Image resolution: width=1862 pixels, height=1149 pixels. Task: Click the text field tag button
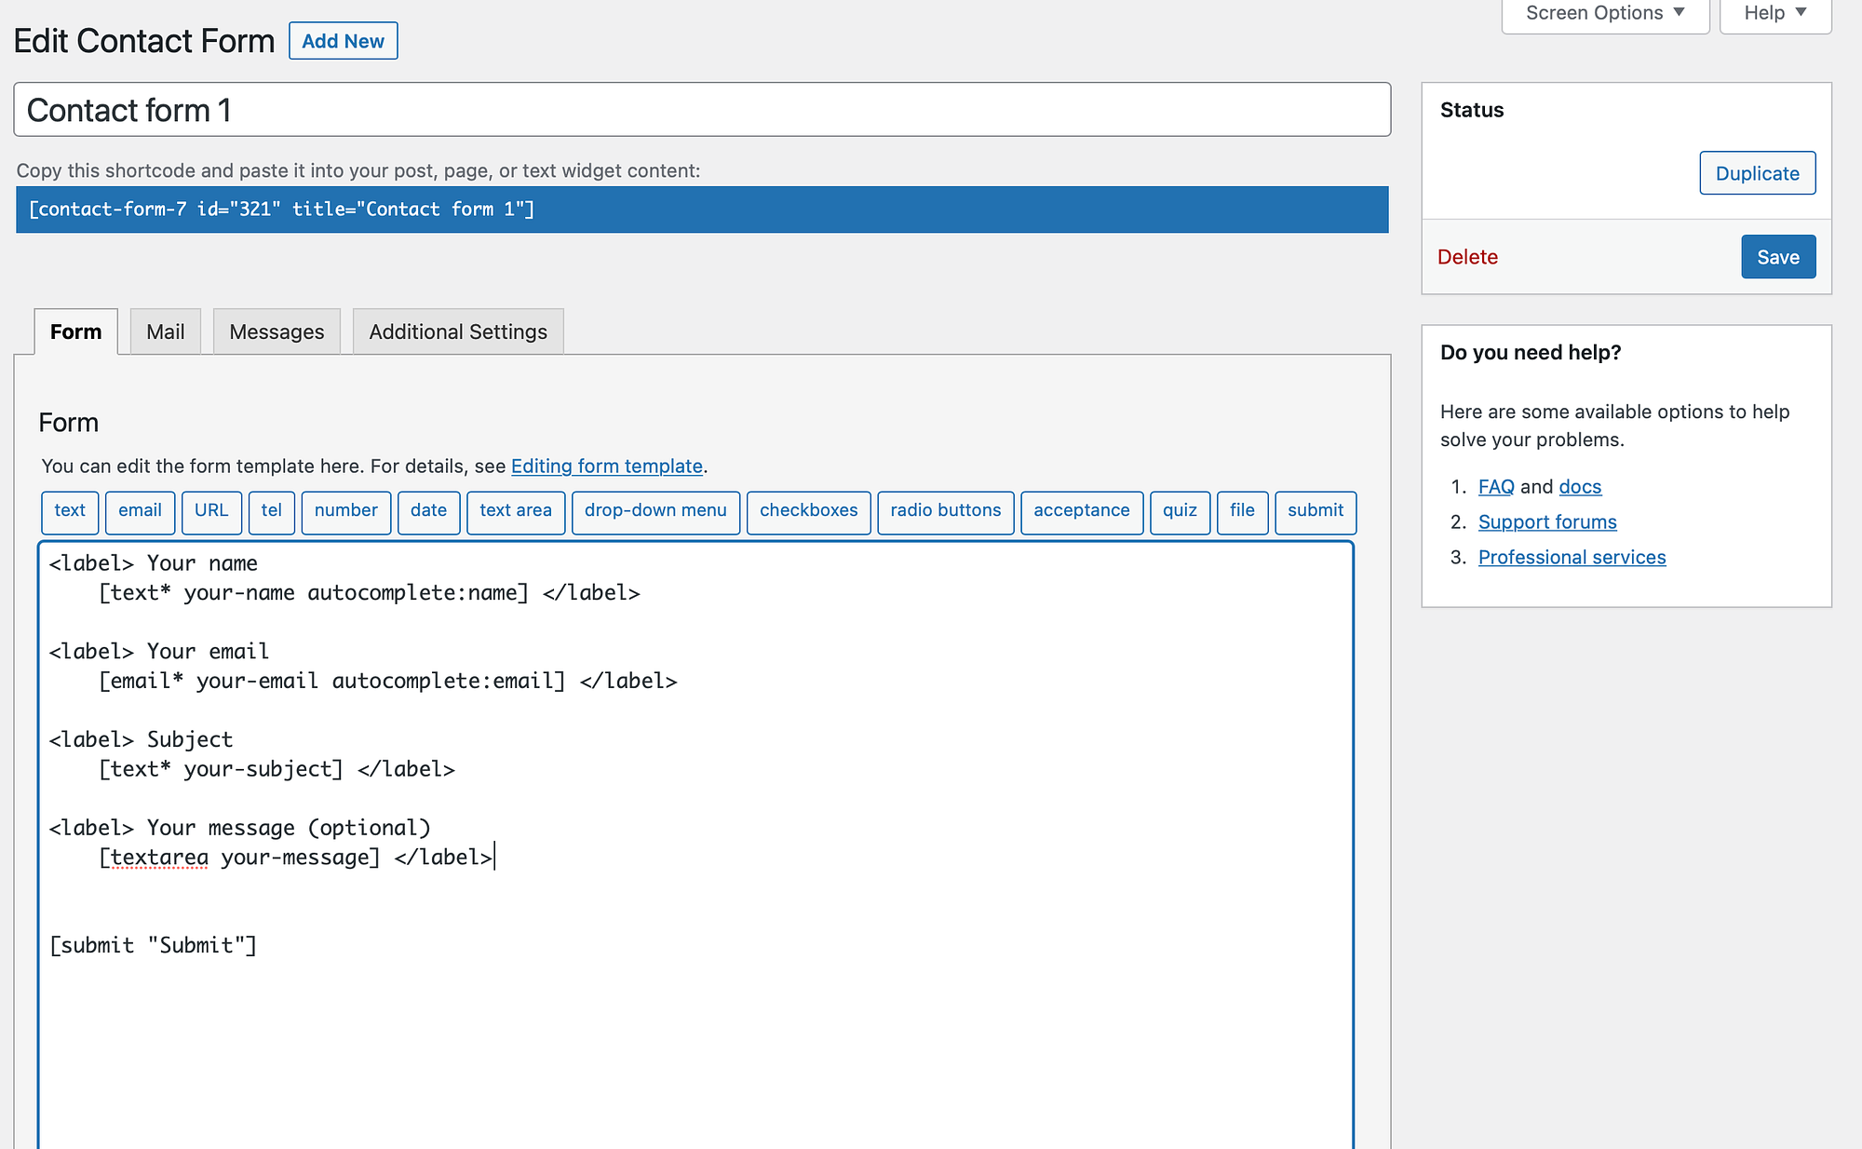(x=69, y=510)
